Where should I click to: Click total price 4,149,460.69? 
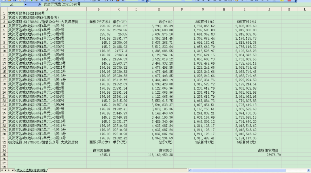tap(162, 113)
